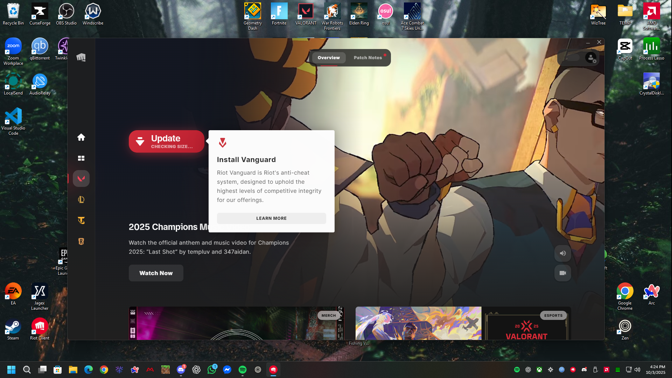Image resolution: width=672 pixels, height=378 pixels.
Task: Select Legends of Runeterra sidebar icon
Action: 81,241
